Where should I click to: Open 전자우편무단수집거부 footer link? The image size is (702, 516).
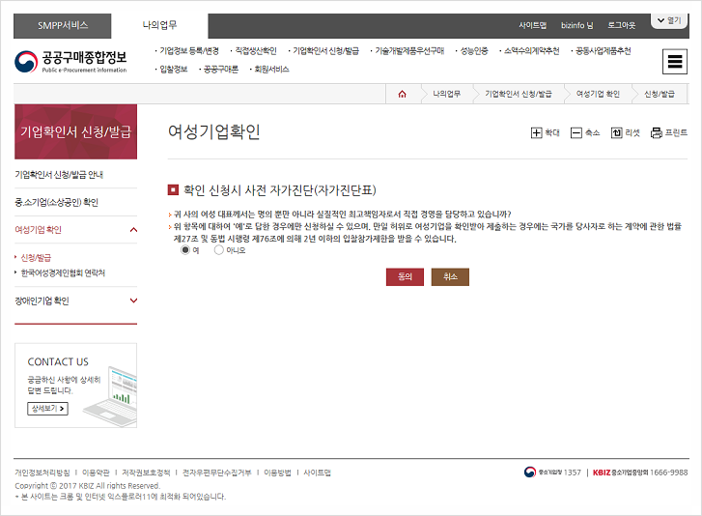click(x=216, y=473)
